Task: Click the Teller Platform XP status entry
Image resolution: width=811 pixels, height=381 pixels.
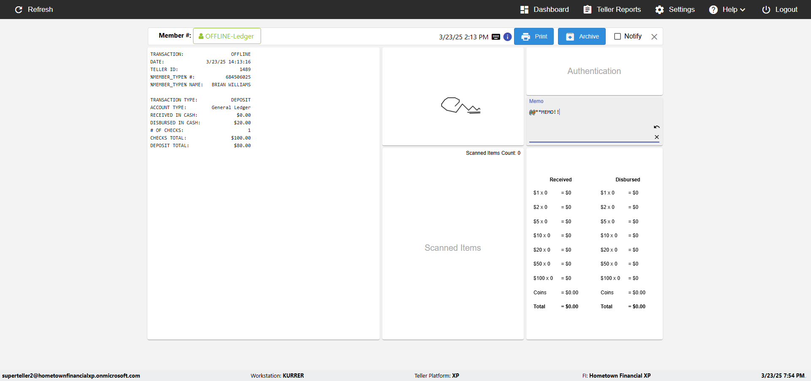Action: click(437, 376)
